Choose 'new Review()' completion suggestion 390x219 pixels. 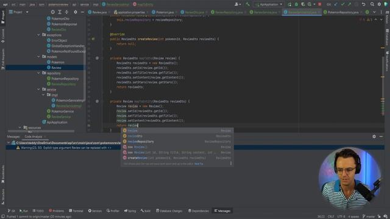pos(177,147)
